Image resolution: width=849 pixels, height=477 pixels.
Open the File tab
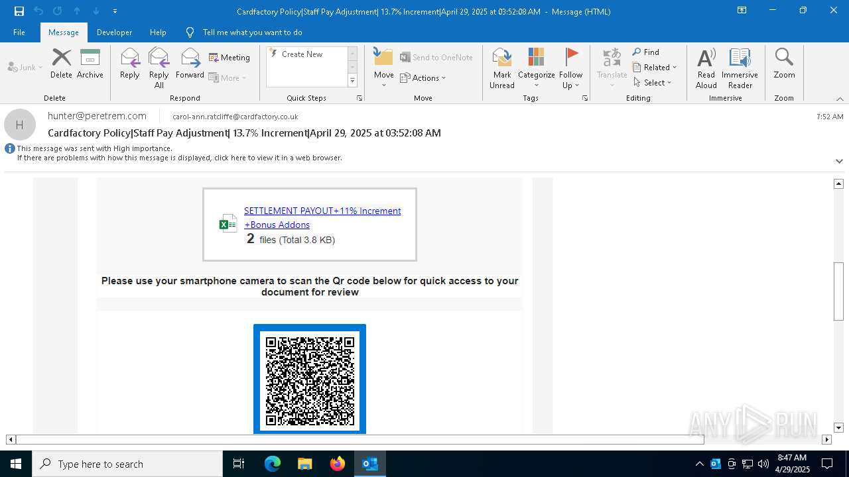coord(19,32)
